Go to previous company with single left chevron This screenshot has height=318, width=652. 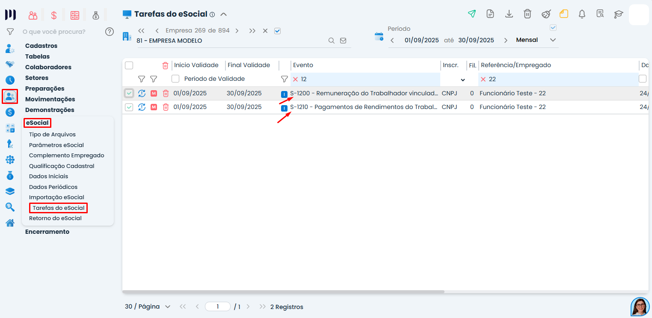point(157,31)
